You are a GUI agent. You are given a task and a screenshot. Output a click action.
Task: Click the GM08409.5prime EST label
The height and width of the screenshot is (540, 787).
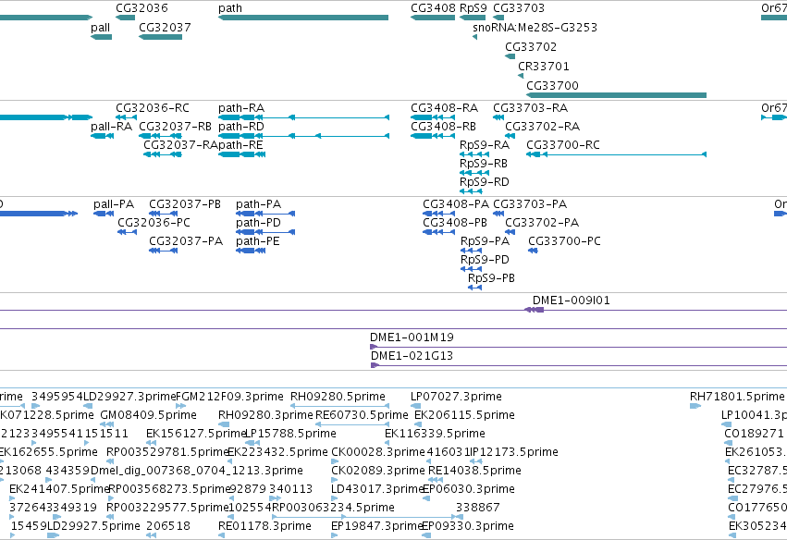pyautogui.click(x=149, y=415)
